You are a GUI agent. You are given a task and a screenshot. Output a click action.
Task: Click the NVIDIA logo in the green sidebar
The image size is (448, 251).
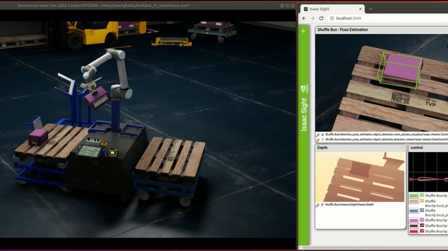point(305,89)
